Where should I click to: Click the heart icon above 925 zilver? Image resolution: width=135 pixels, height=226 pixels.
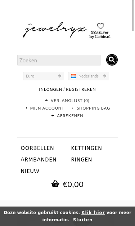[100, 26]
